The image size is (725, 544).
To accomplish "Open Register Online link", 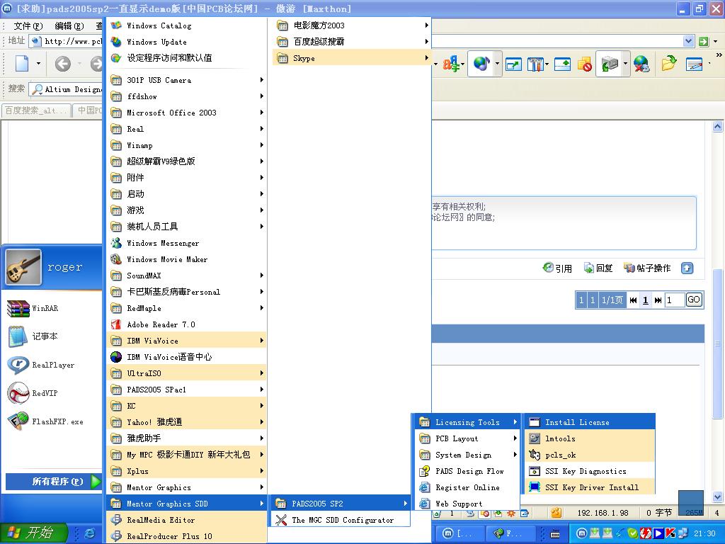I will (467, 487).
